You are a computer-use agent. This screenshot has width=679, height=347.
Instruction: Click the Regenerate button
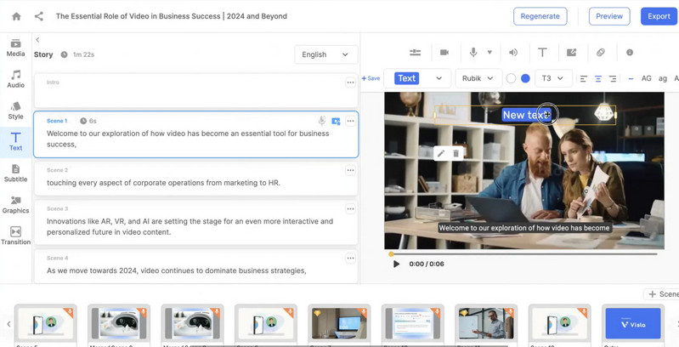tap(540, 16)
